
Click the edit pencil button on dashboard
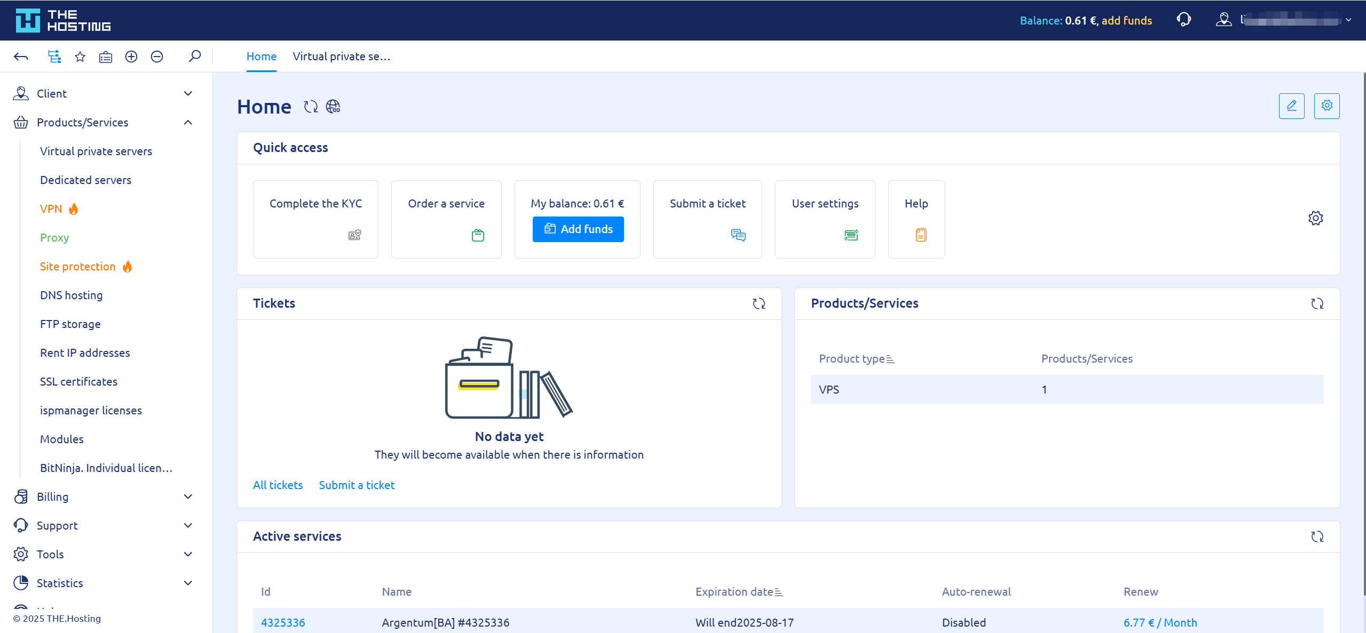tap(1291, 106)
